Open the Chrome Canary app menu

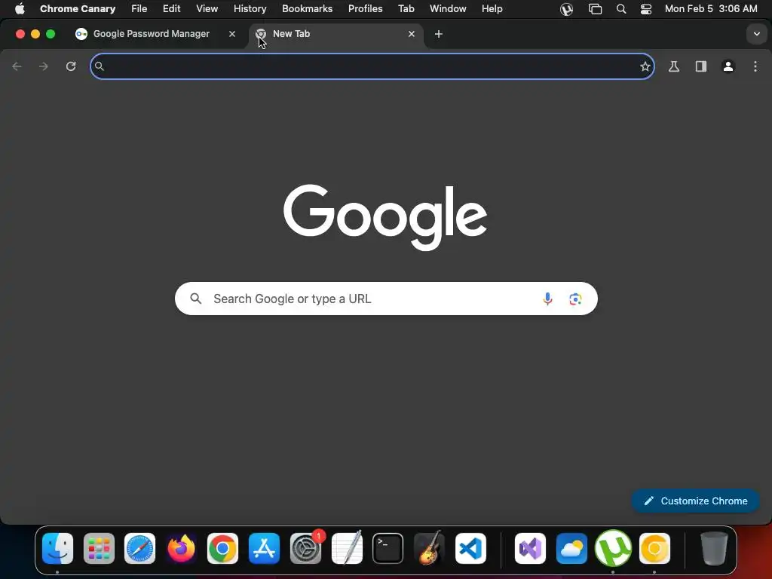point(78,9)
